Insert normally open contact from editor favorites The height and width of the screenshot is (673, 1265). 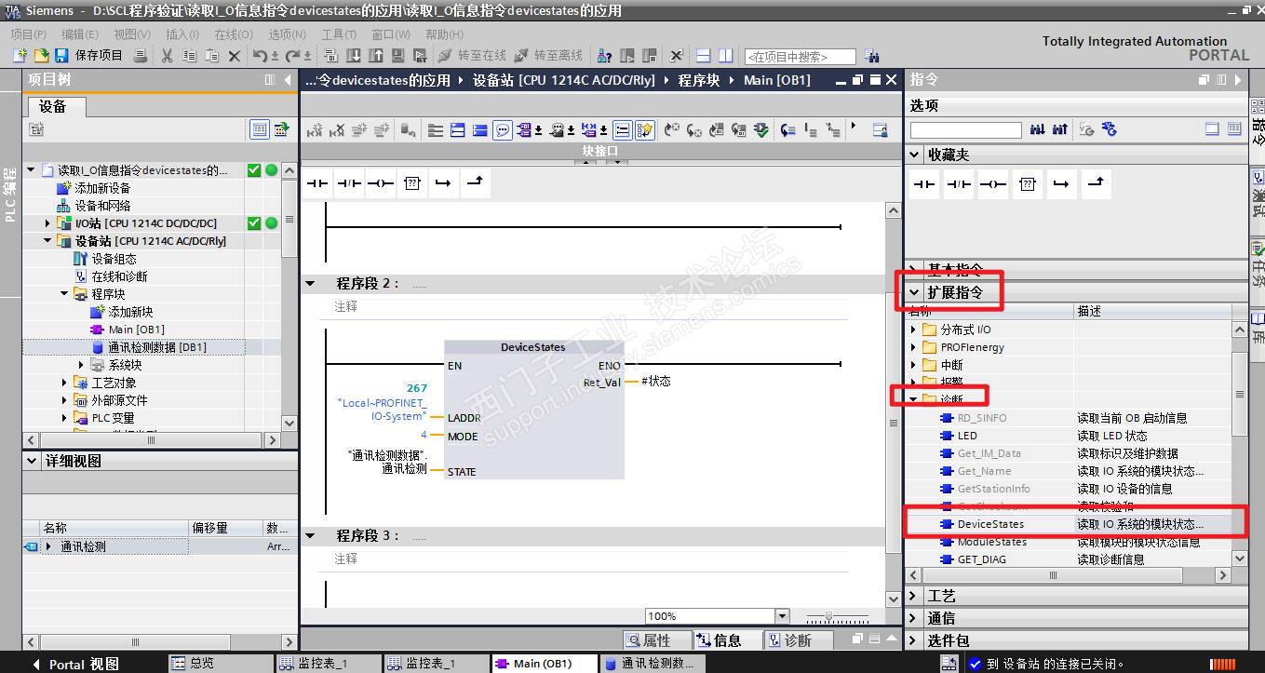click(318, 183)
